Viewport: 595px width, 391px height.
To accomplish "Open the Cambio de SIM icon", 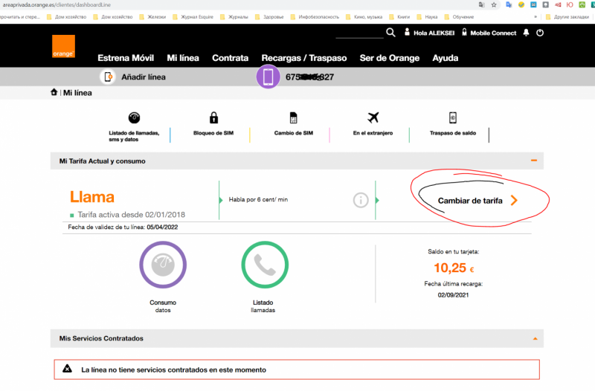I will [292, 118].
